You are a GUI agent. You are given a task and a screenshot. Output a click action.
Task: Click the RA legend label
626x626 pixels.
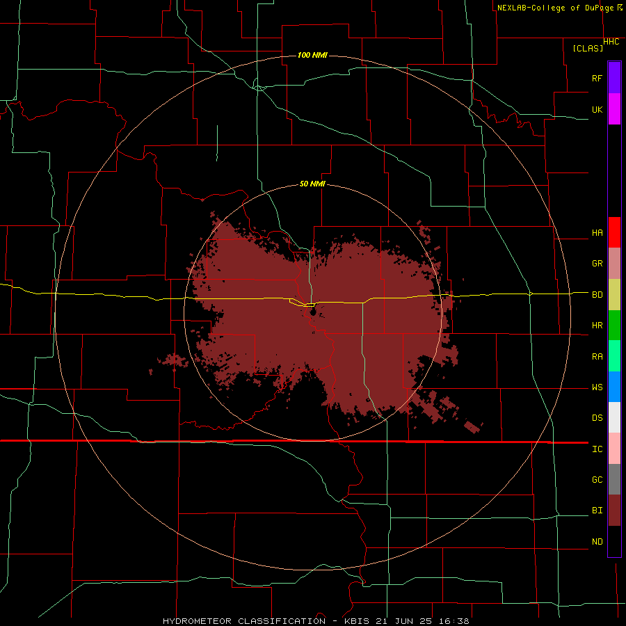point(597,357)
